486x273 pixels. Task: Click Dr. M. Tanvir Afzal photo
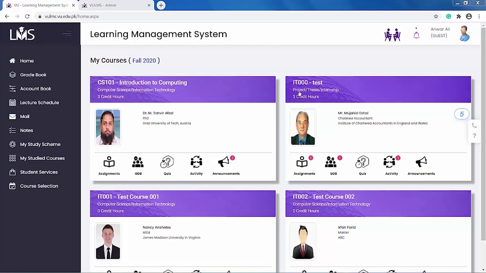[108, 127]
